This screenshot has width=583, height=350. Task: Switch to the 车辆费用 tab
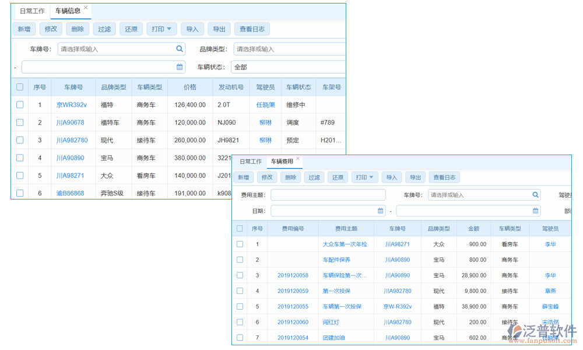pyautogui.click(x=282, y=162)
